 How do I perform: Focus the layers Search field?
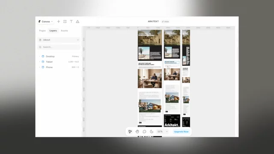59,47
